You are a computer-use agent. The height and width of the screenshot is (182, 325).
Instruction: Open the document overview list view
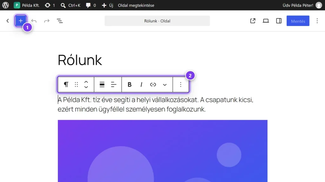tap(60, 21)
